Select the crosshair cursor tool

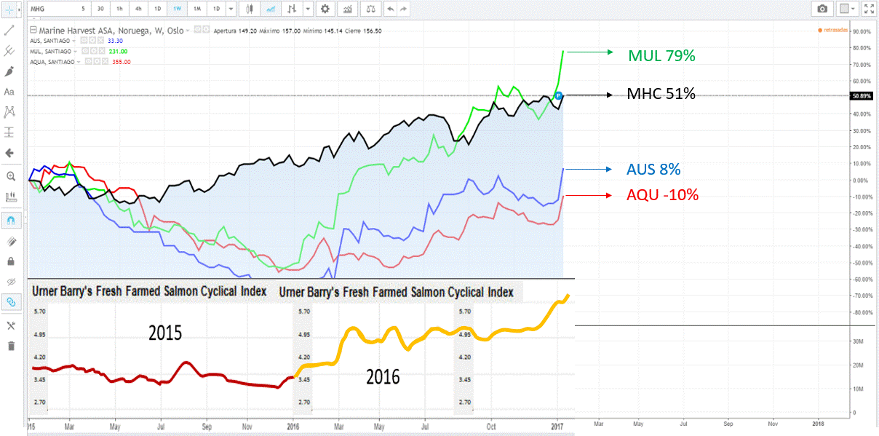pyautogui.click(x=9, y=9)
